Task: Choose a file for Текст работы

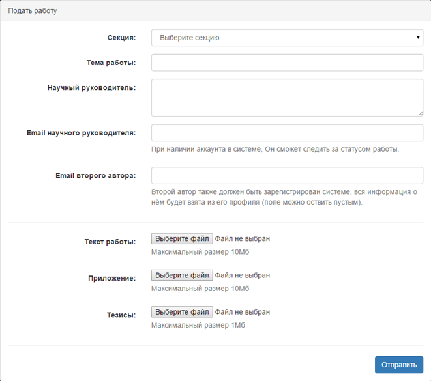Action: (182, 238)
